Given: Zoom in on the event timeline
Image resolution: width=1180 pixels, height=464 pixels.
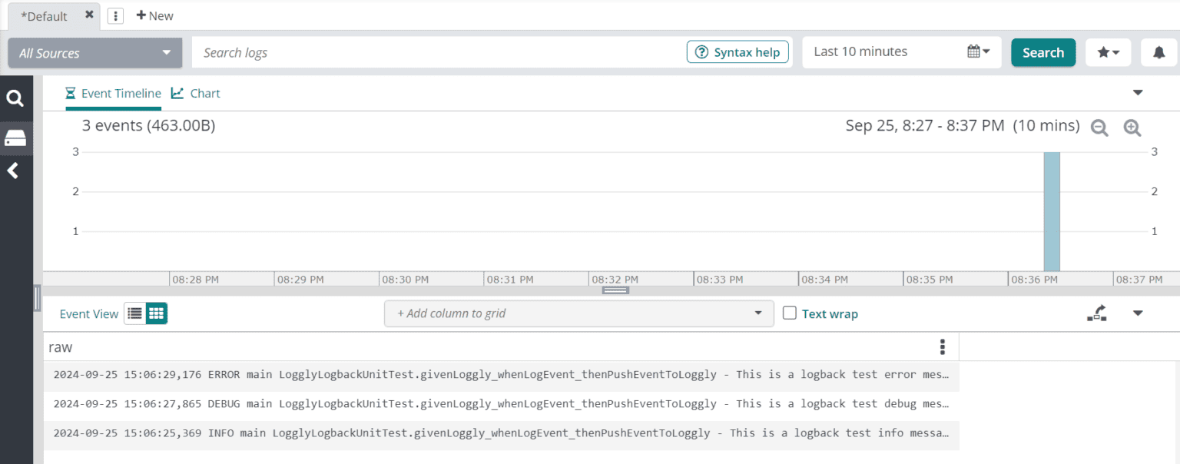Looking at the screenshot, I should [x=1132, y=128].
